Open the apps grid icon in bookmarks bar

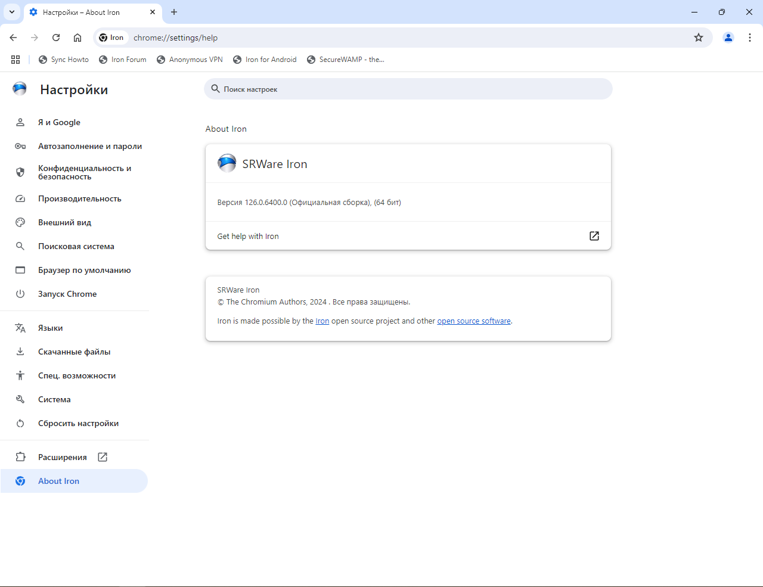15,60
